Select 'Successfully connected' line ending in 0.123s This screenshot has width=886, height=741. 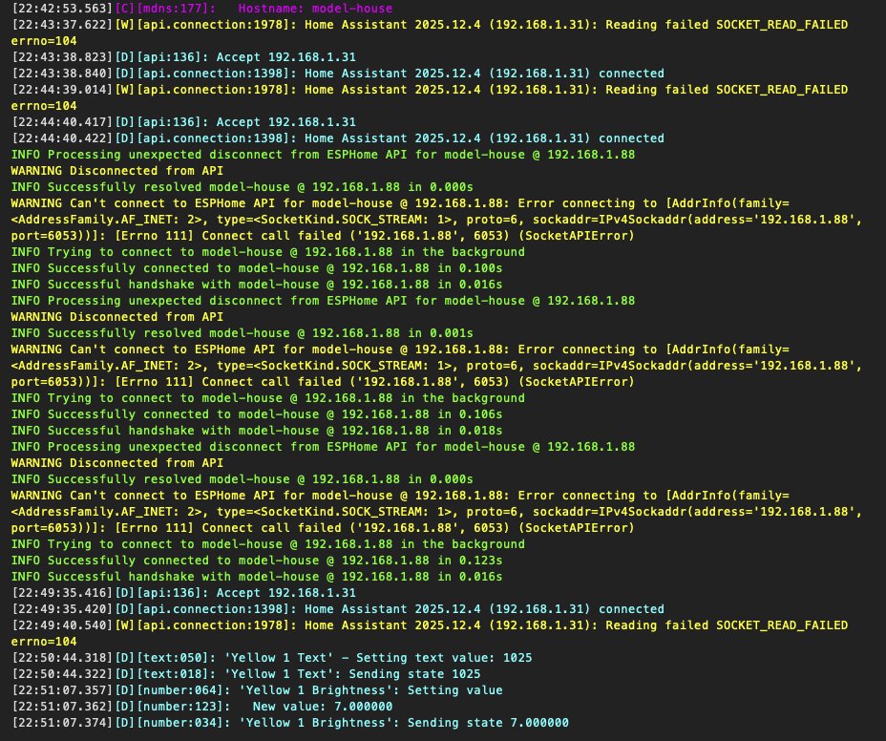click(257, 561)
